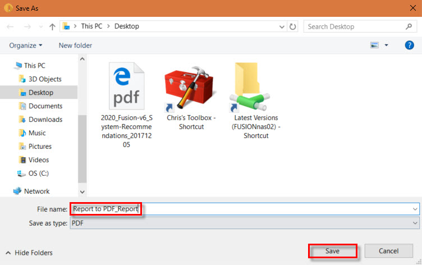Click the Forward navigation arrow

[27, 26]
